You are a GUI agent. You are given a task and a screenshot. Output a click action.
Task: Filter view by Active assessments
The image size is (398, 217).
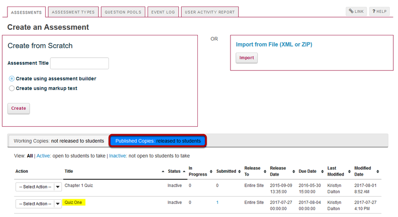tap(43, 156)
